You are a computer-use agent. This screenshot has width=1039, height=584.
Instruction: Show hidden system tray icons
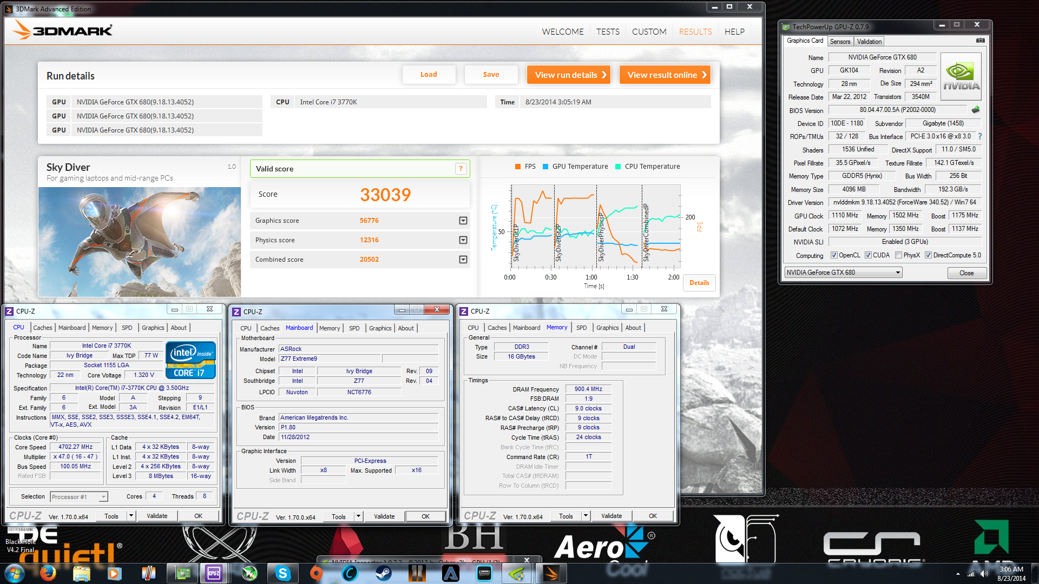pyautogui.click(x=958, y=574)
